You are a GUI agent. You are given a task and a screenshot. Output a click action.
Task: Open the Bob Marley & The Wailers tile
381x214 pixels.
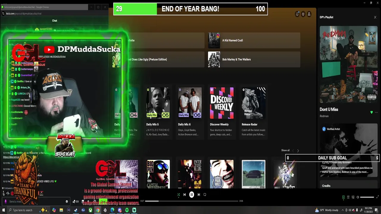pos(254,59)
